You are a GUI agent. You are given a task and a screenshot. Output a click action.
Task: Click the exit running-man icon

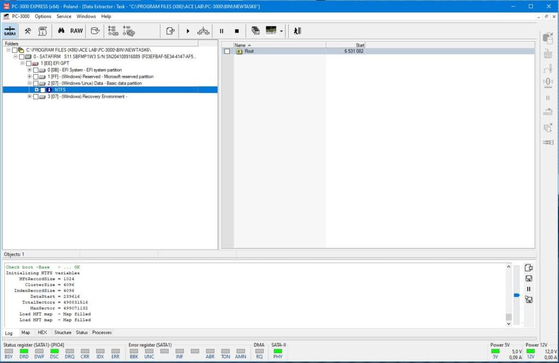[297, 31]
